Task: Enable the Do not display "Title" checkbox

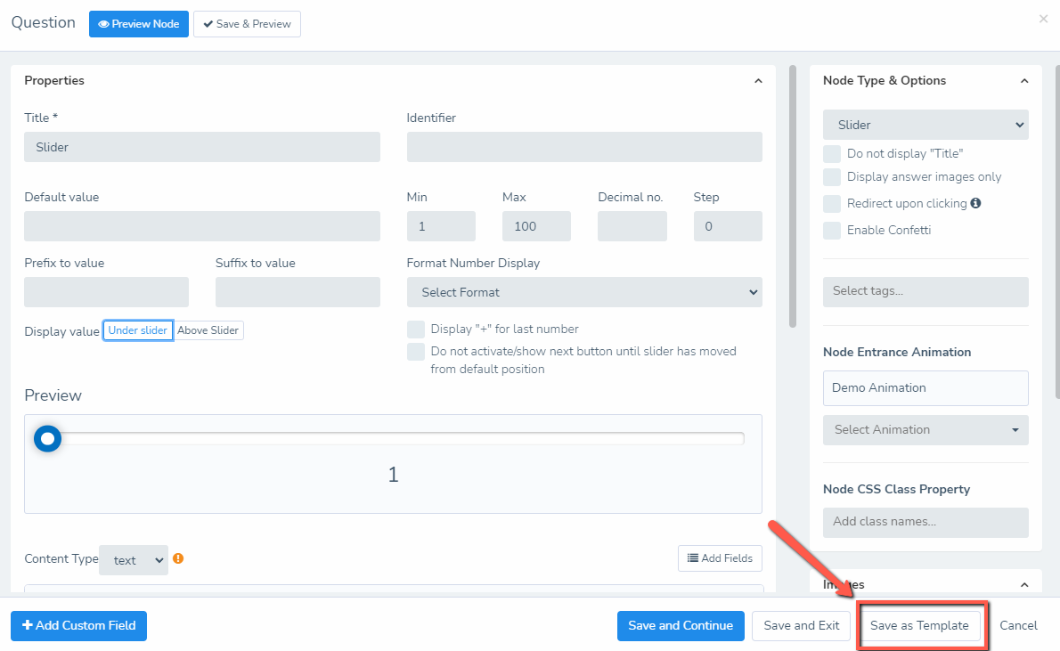Action: (832, 154)
